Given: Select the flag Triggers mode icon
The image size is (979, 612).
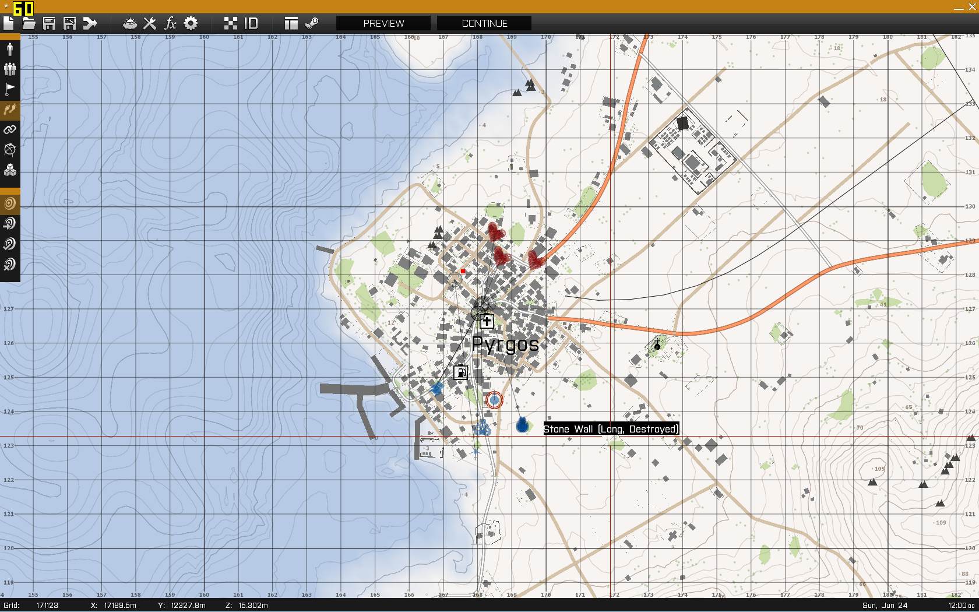Looking at the screenshot, I should [10, 89].
